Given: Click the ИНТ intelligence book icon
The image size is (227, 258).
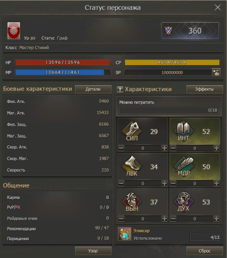Looking at the screenshot, I should [x=184, y=131].
